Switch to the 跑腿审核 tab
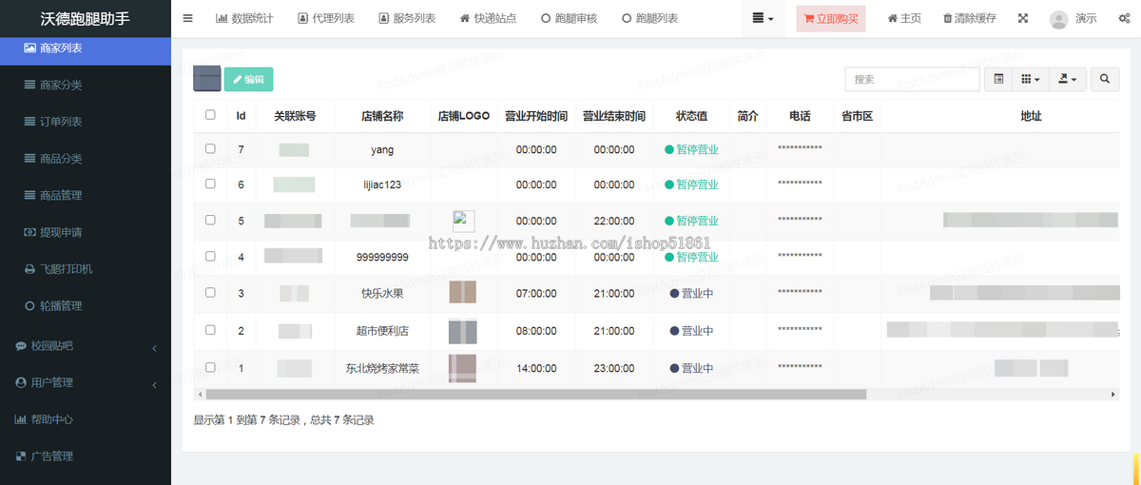Screen dimensions: 1141x485 (x=569, y=18)
